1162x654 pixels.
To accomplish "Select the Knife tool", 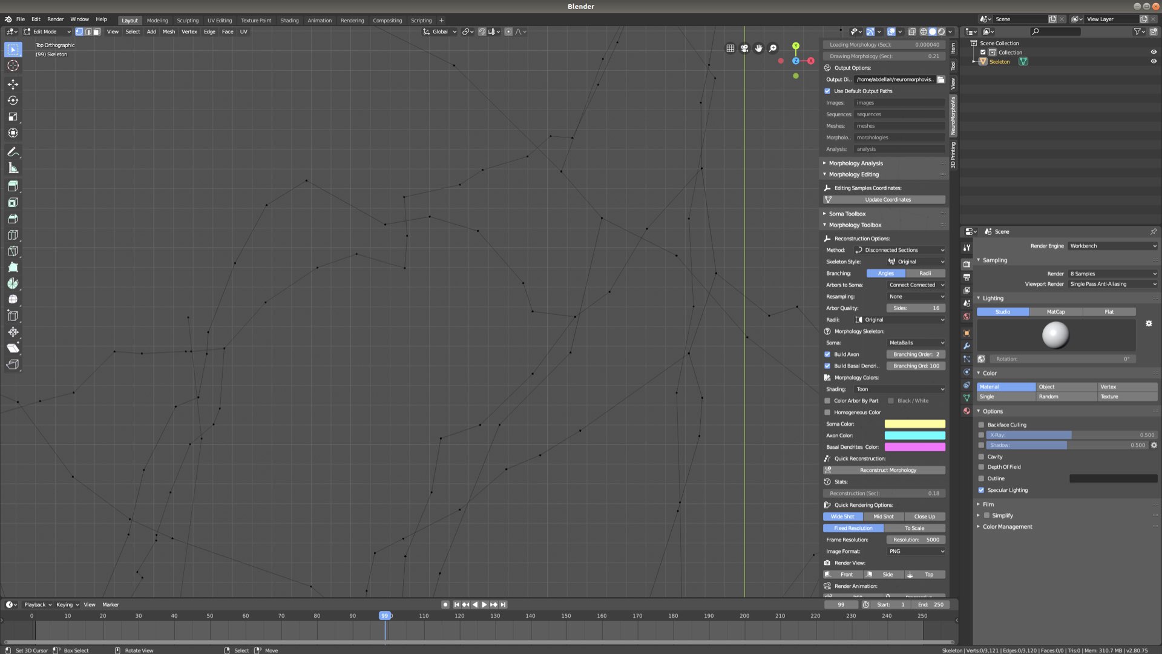I will (x=13, y=251).
